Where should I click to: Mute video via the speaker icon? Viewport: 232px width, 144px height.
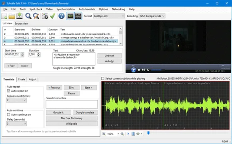(143, 70)
